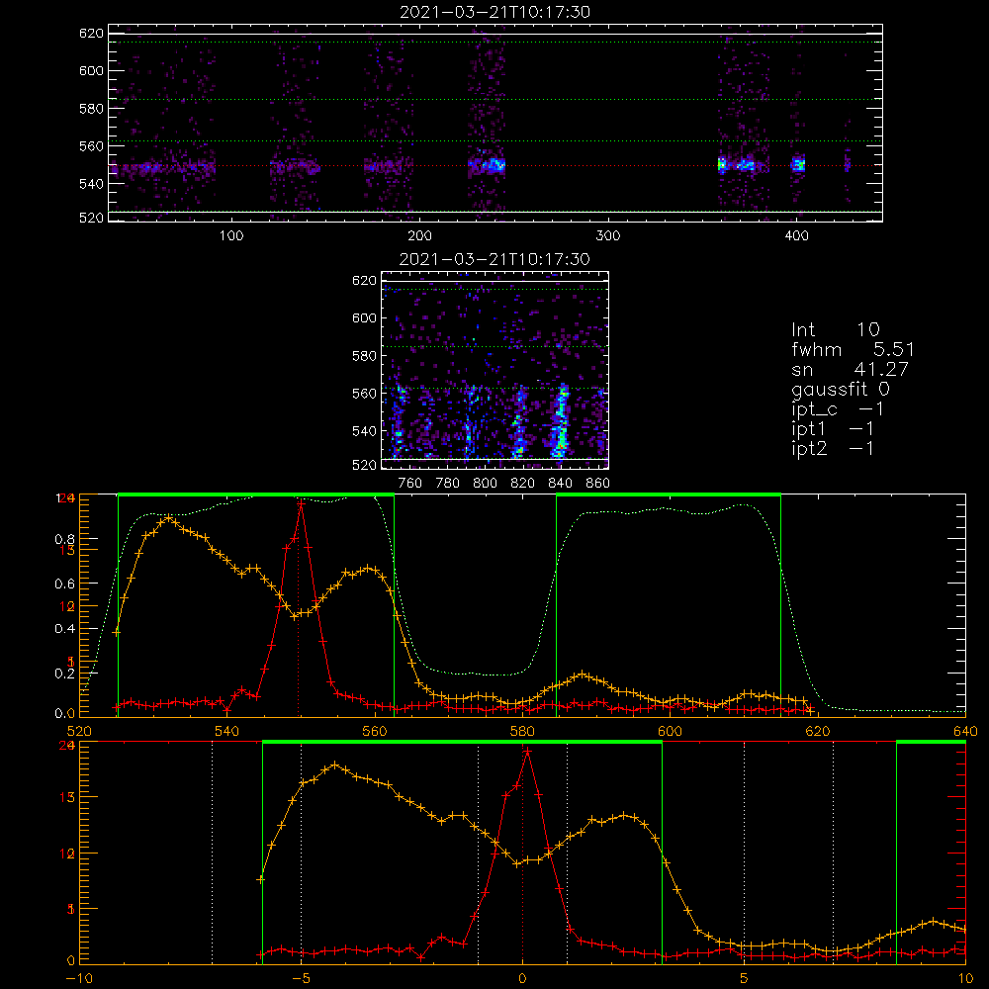Click x-axis label 400 under top spectrogram
The height and width of the screenshot is (989, 989).
click(x=796, y=236)
